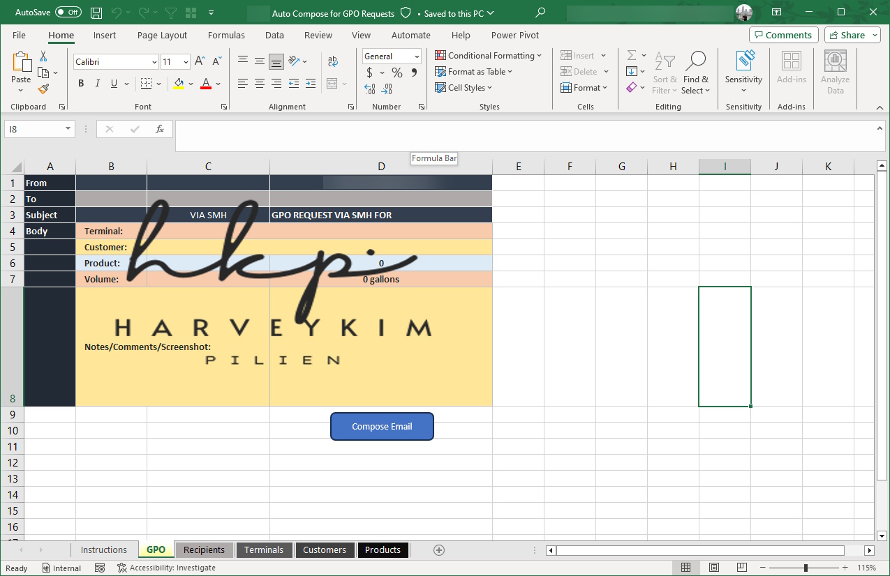Screen dimensions: 890x576
Task: Toggle Italic formatting
Action: click(98, 84)
